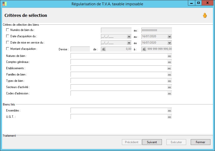This screenshot has width=215, height=151.
Task: Open Etablissements ellipsis lookup
Action: (169, 68)
